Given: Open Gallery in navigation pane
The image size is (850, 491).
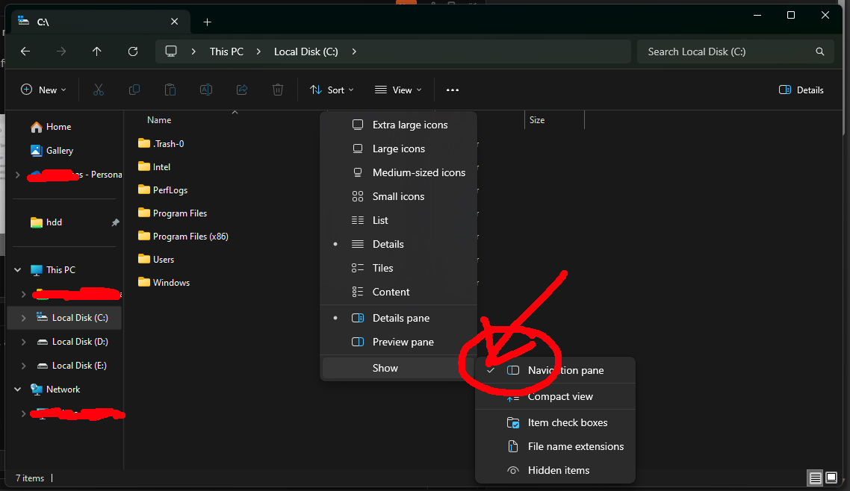Looking at the screenshot, I should pyautogui.click(x=52, y=151).
